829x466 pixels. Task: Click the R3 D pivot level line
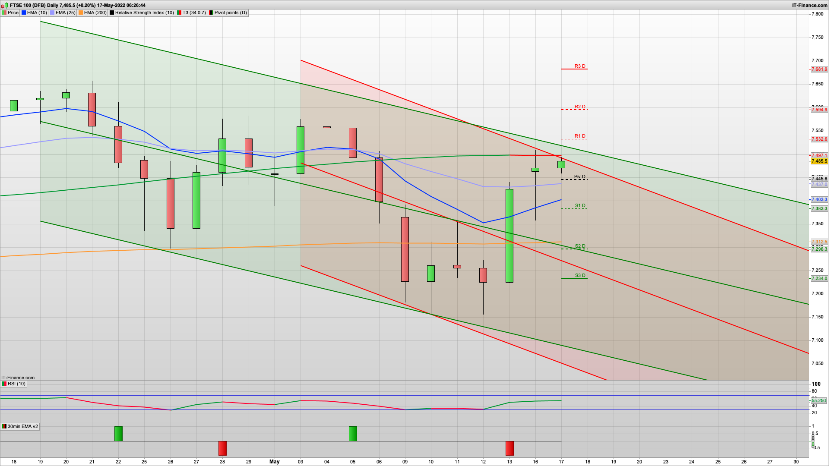tap(574, 69)
